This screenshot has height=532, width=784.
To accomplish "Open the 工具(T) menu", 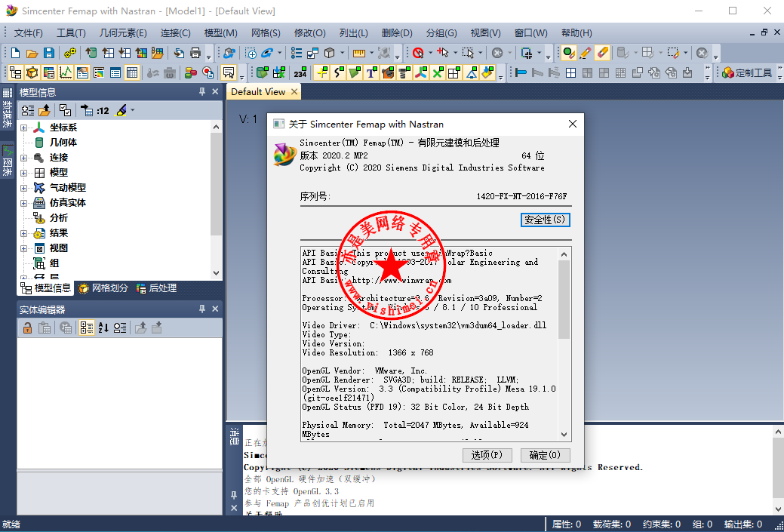I will (x=71, y=33).
